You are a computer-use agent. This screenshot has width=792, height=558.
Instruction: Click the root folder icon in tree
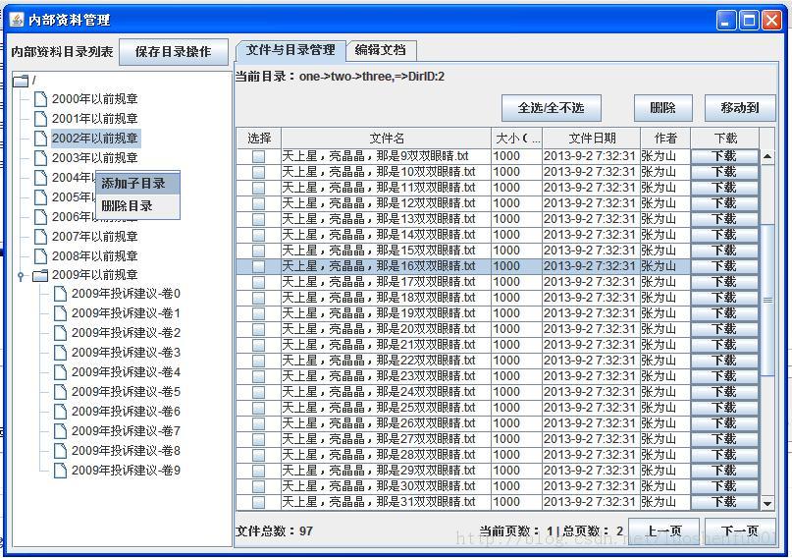(x=21, y=81)
